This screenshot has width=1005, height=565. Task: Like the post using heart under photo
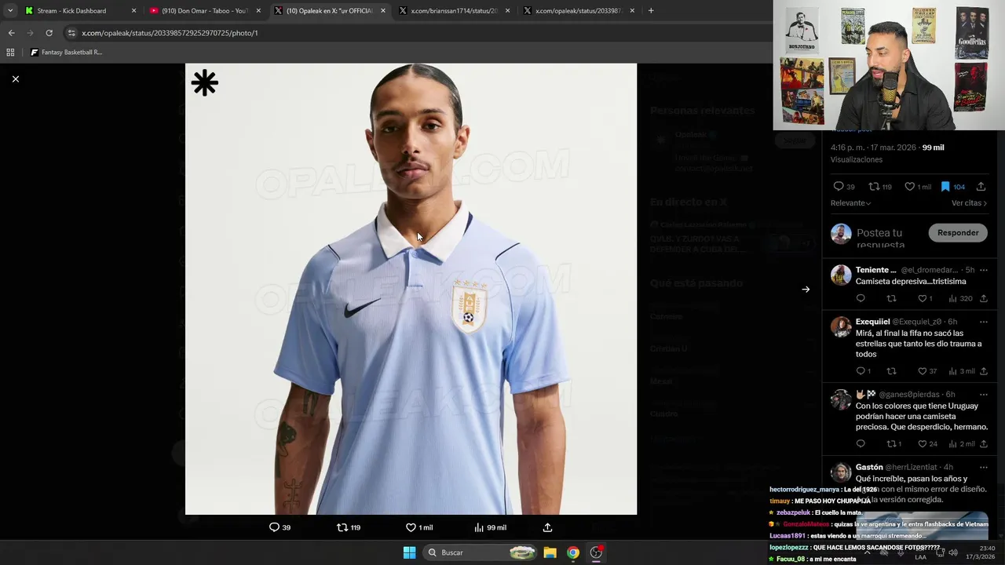(411, 527)
